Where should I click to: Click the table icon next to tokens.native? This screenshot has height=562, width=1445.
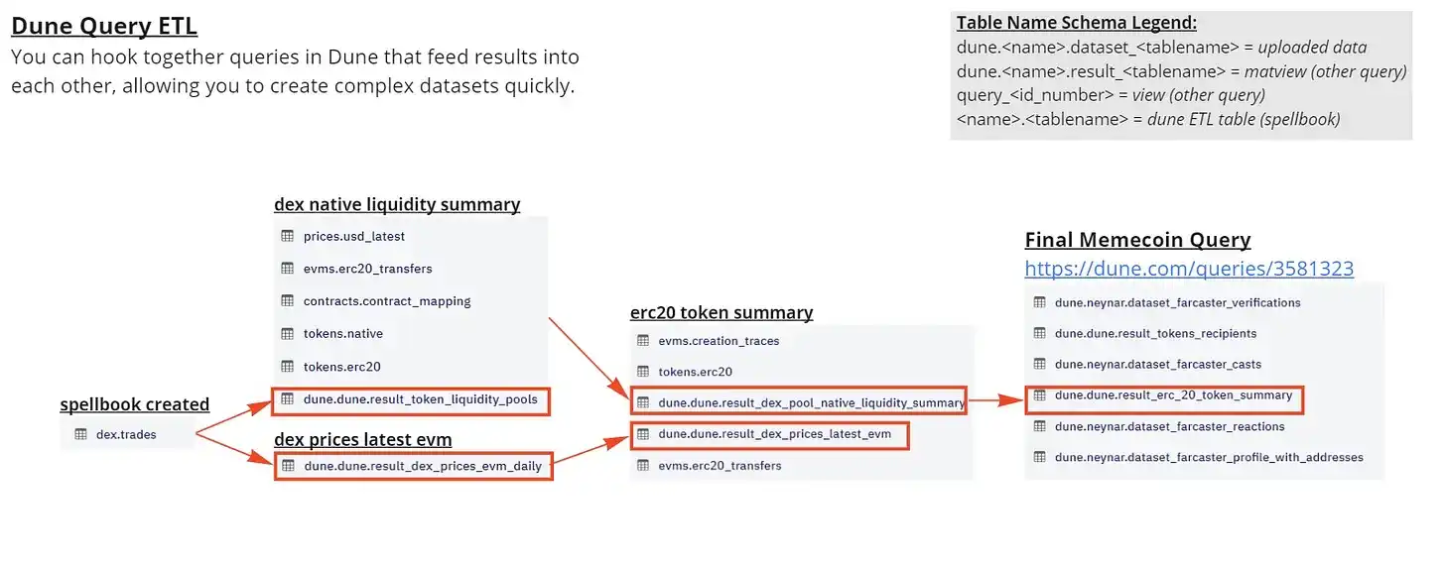click(x=287, y=334)
